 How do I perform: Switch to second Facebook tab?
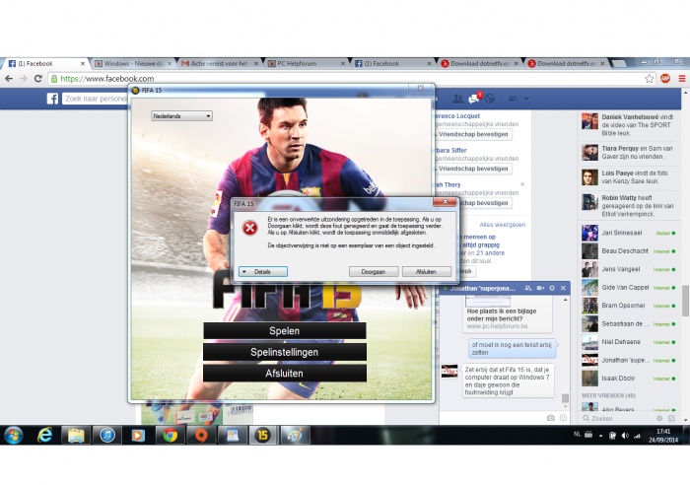point(393,63)
